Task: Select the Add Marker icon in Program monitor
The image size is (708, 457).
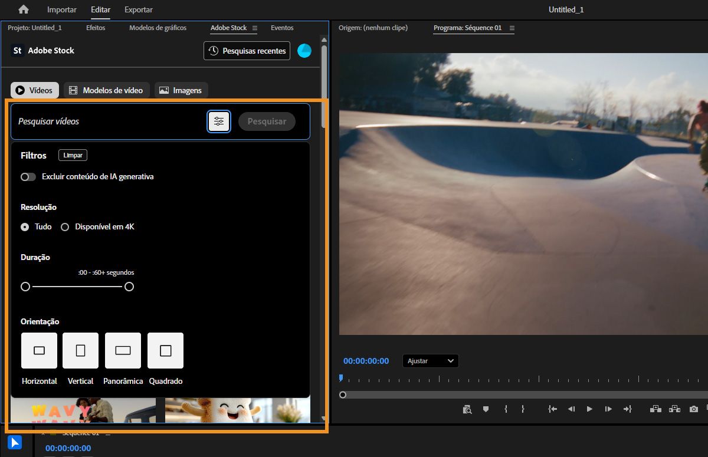Action: tap(486, 409)
